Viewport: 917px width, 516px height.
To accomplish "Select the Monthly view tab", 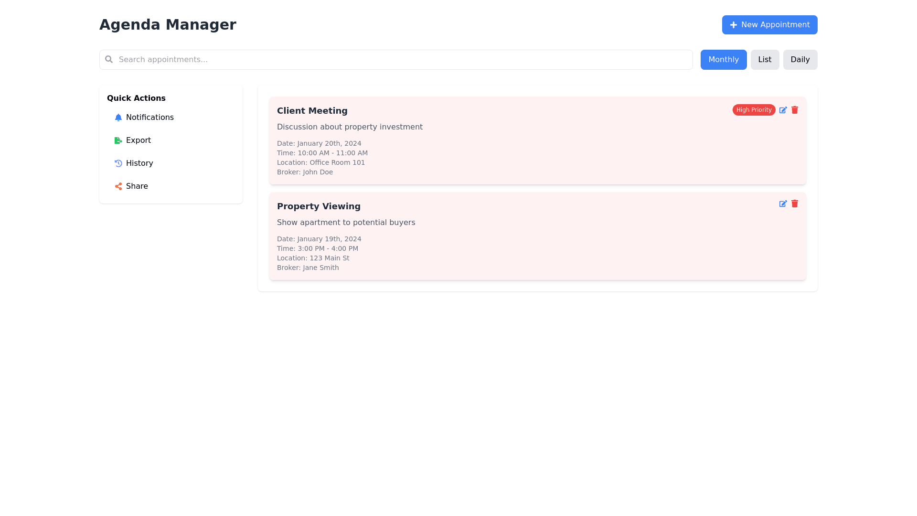I will click(x=723, y=59).
